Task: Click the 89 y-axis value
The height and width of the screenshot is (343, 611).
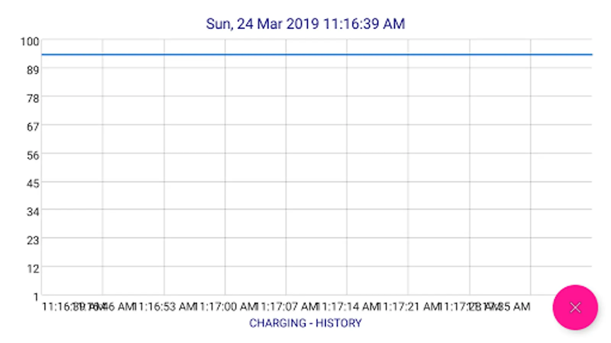Action: (33, 70)
